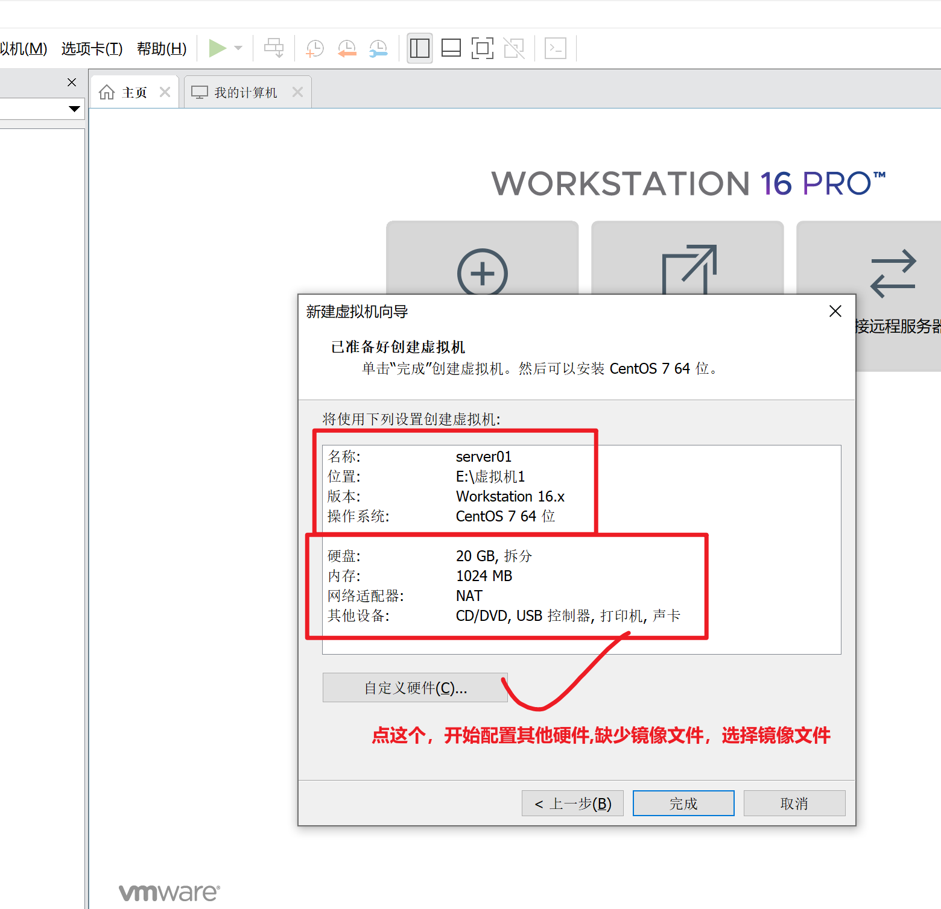Click the open virtual machine arrow icon
The height and width of the screenshot is (909, 941).
[x=689, y=269]
